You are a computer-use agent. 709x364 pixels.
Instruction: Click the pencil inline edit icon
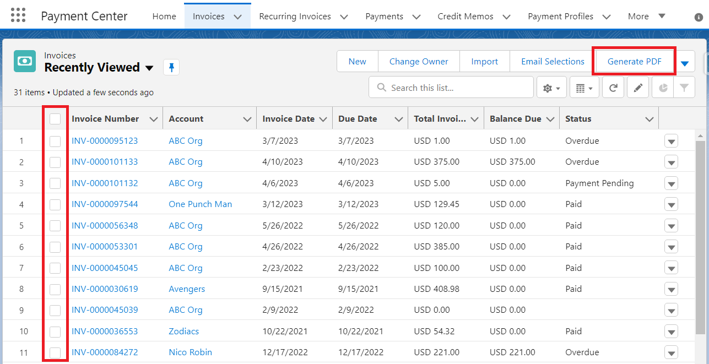[x=638, y=88]
